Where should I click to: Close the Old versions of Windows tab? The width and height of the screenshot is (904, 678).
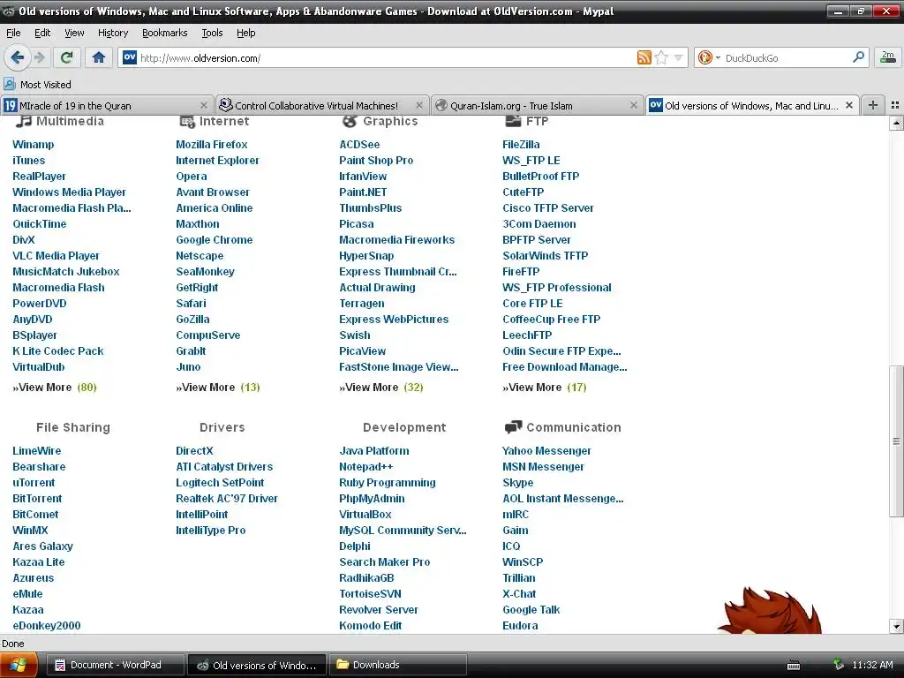pyautogui.click(x=848, y=106)
